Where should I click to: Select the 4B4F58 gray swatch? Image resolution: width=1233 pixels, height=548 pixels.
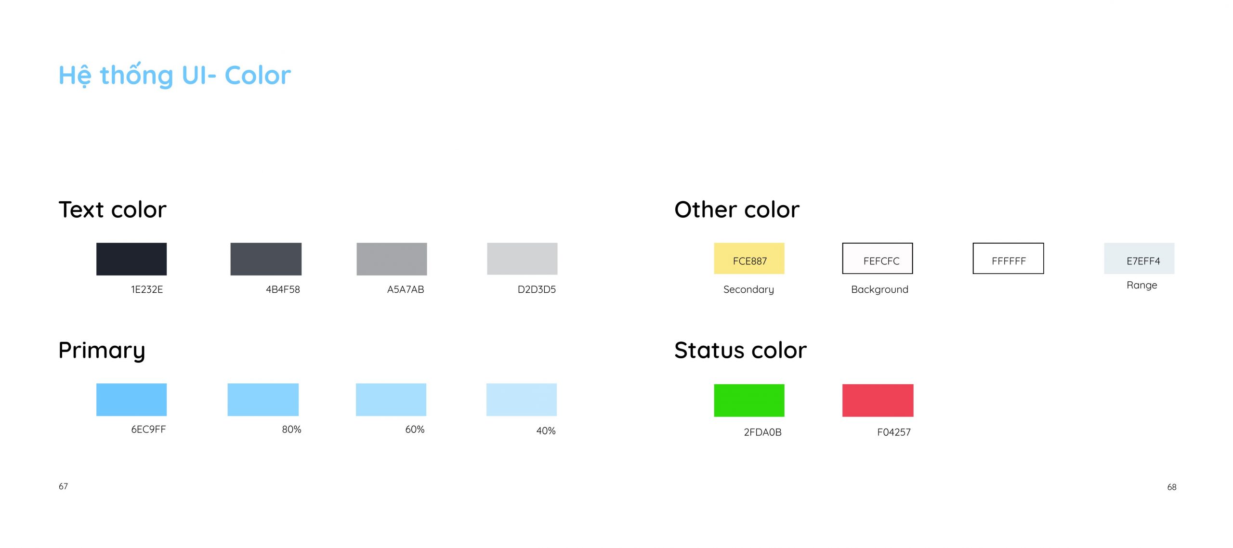click(266, 259)
